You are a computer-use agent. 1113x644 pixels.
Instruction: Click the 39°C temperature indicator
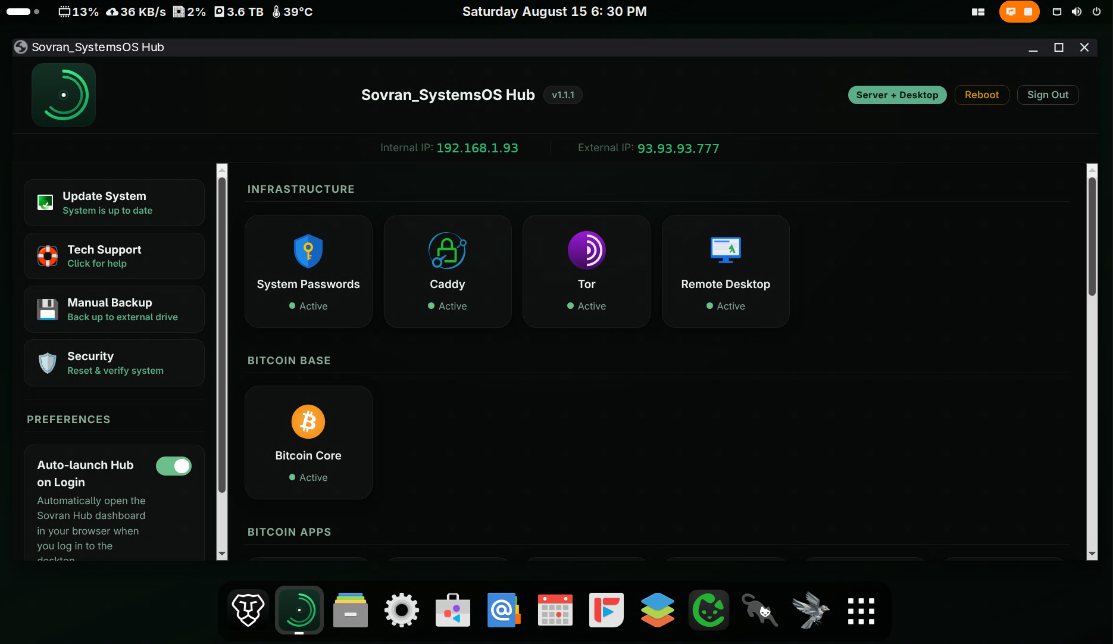coord(292,12)
